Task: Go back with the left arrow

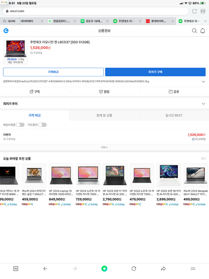Action: click(45, 268)
